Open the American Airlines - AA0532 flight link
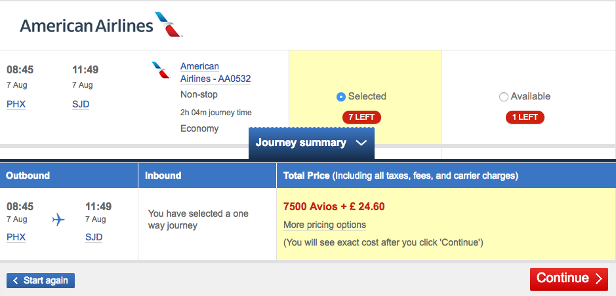 point(215,73)
